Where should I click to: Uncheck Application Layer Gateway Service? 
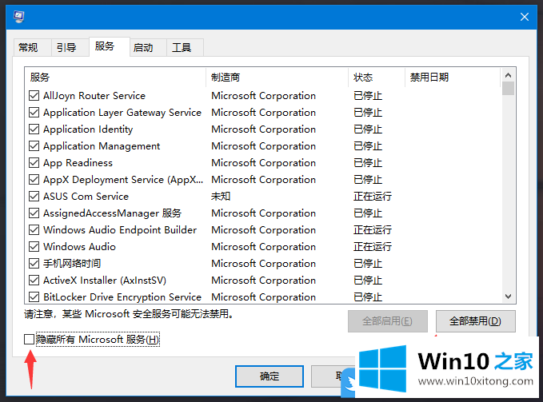34,113
